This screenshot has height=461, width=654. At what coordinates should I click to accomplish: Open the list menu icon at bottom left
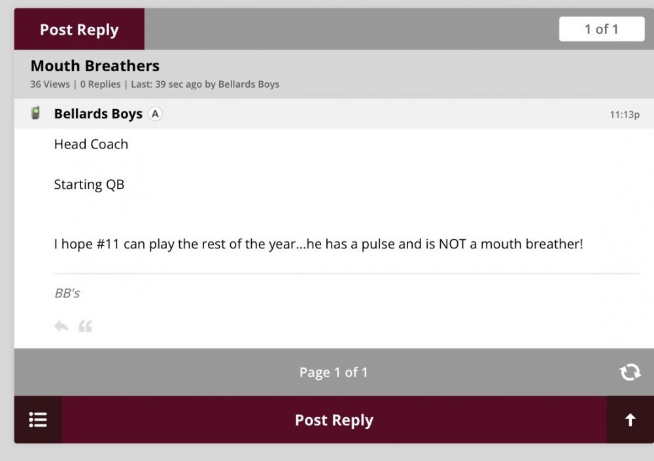point(38,420)
